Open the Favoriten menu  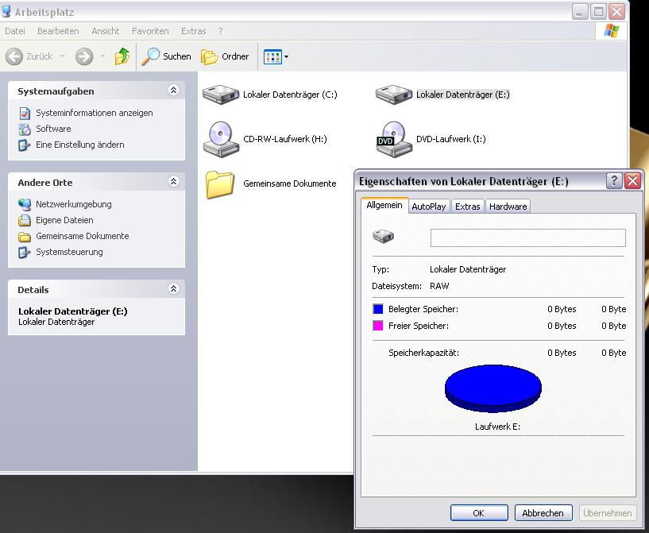tap(150, 31)
